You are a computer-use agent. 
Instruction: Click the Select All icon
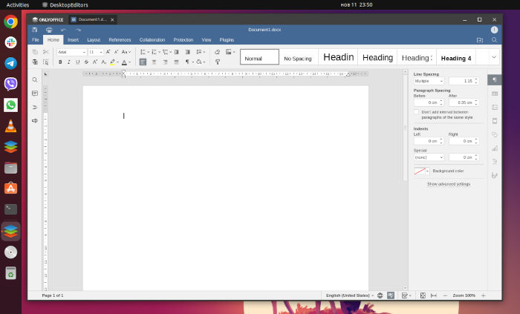pyautogui.click(x=46, y=62)
